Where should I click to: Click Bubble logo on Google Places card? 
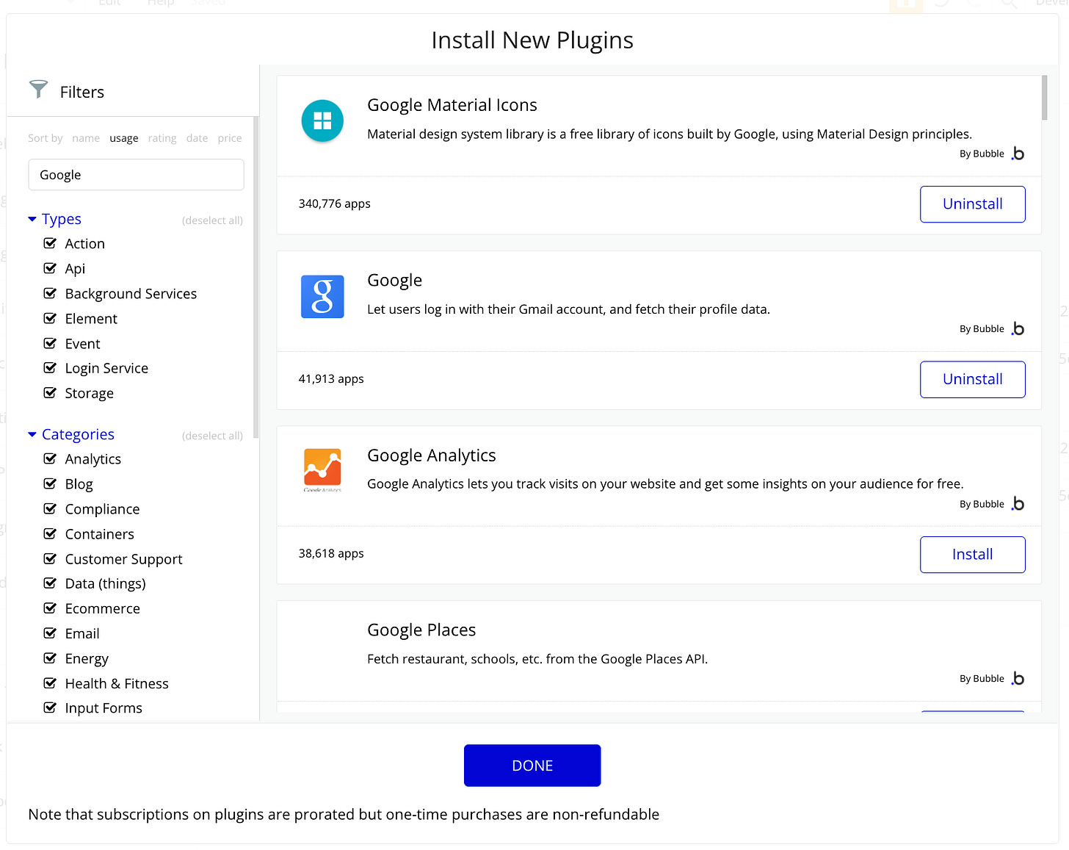pos(1018,679)
